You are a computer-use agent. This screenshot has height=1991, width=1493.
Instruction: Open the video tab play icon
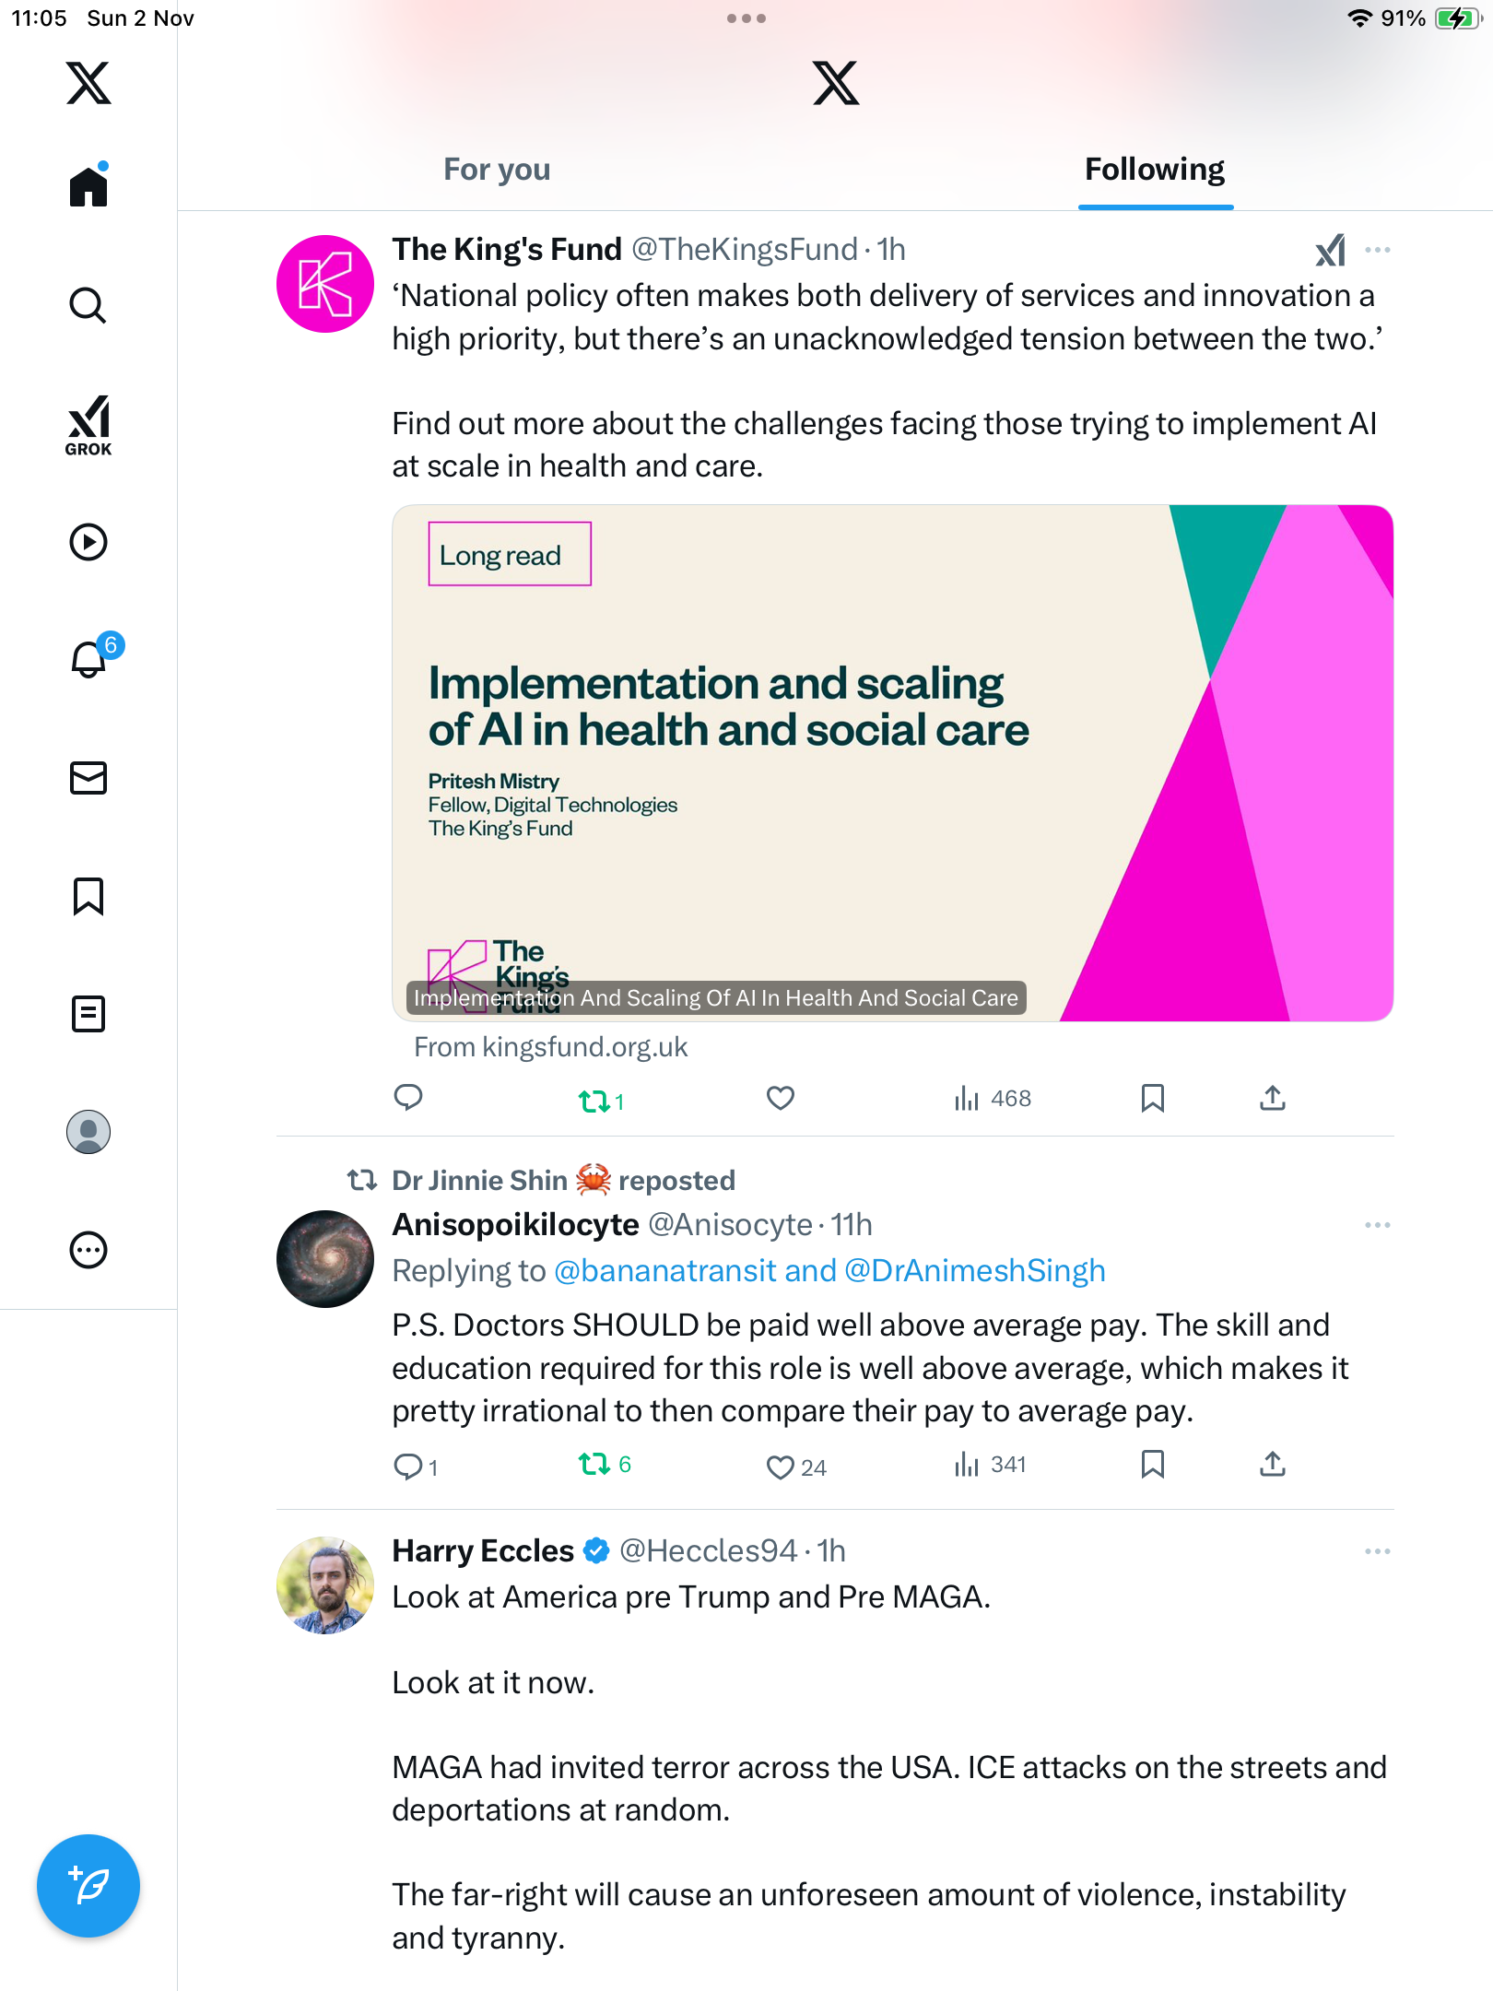click(x=88, y=542)
